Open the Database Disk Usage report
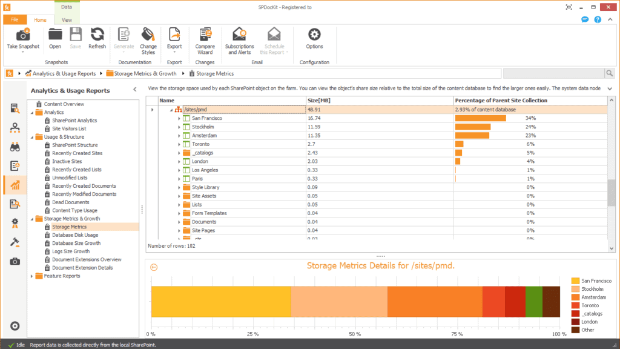Viewport: 620px width, 349px height. 75,235
